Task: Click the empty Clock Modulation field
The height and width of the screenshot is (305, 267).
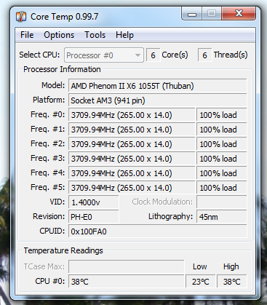Action: [x=222, y=202]
